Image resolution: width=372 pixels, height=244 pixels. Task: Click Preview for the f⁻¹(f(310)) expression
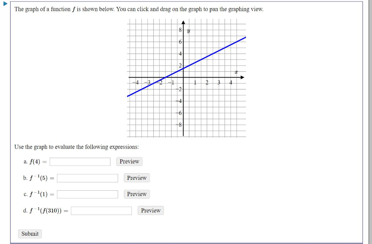pos(150,210)
